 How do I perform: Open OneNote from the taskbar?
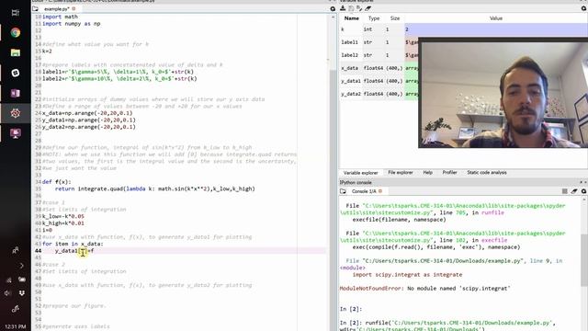16,93
